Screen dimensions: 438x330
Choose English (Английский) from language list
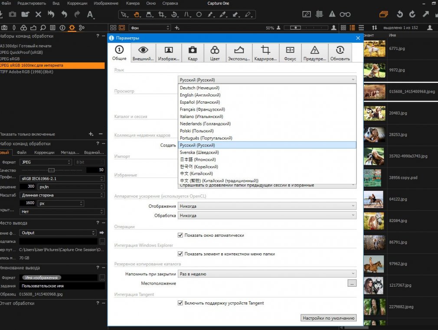[267, 95]
